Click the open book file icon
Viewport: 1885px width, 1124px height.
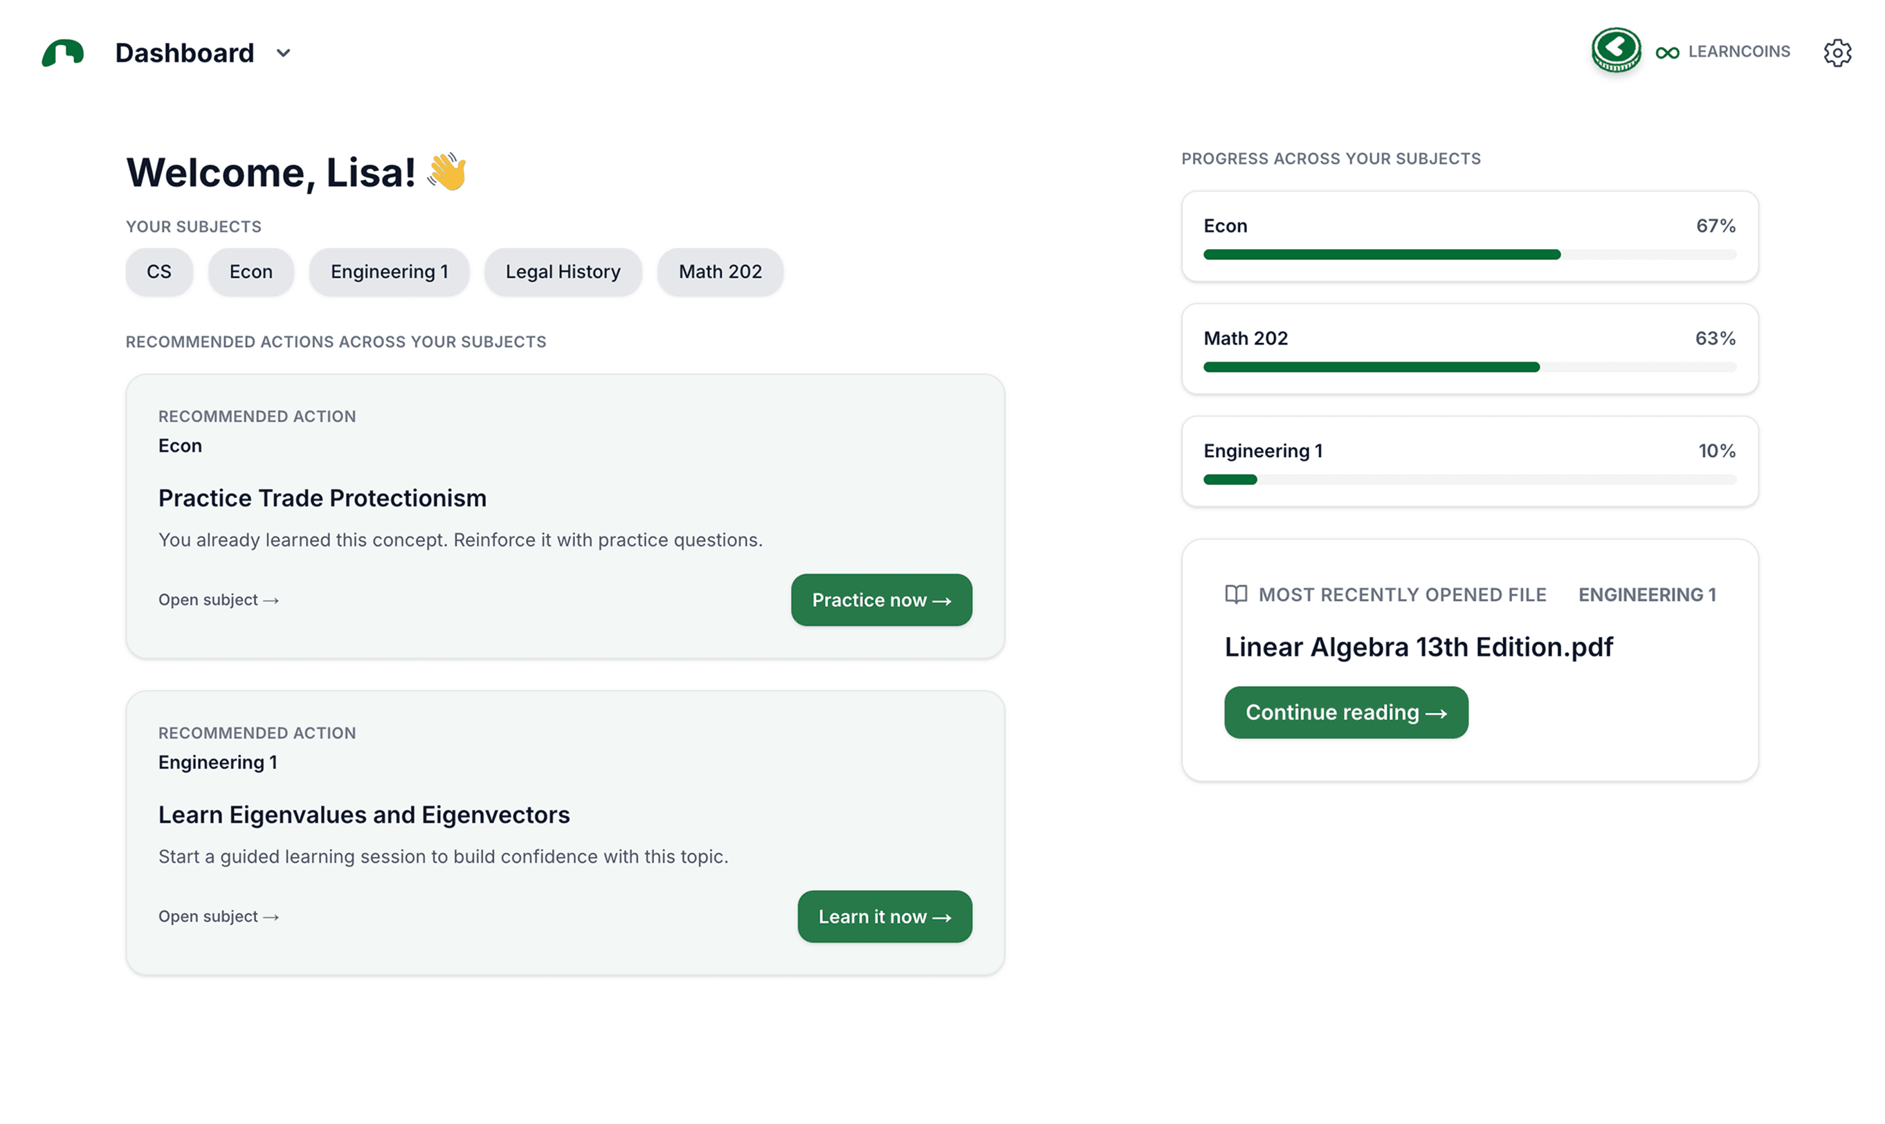(x=1236, y=595)
